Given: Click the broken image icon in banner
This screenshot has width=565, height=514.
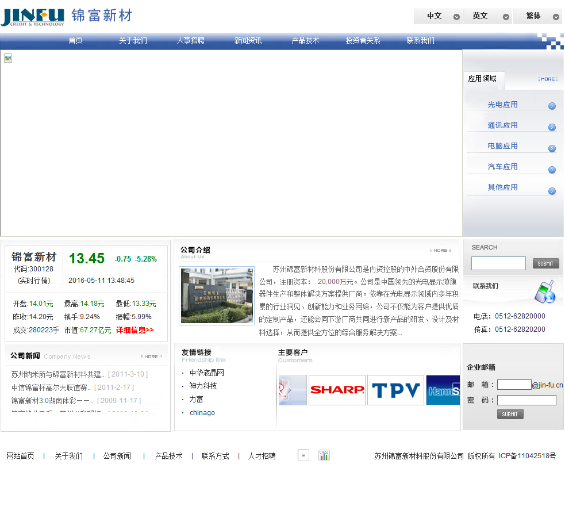Looking at the screenshot, I should (x=8, y=58).
